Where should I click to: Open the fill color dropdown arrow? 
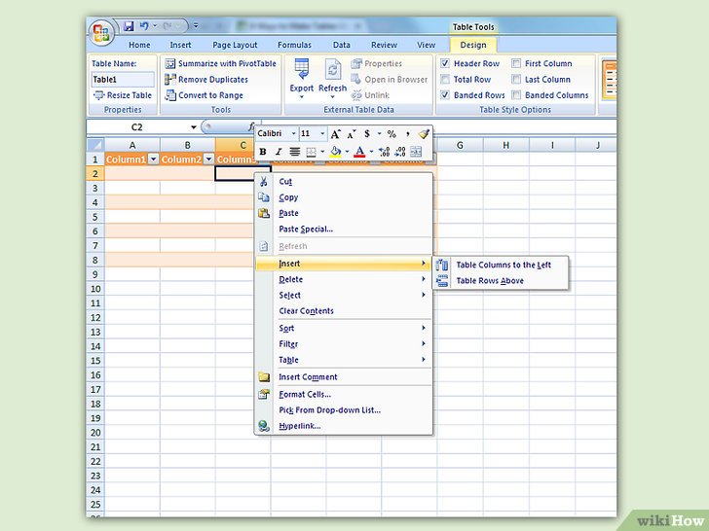pyautogui.click(x=347, y=152)
